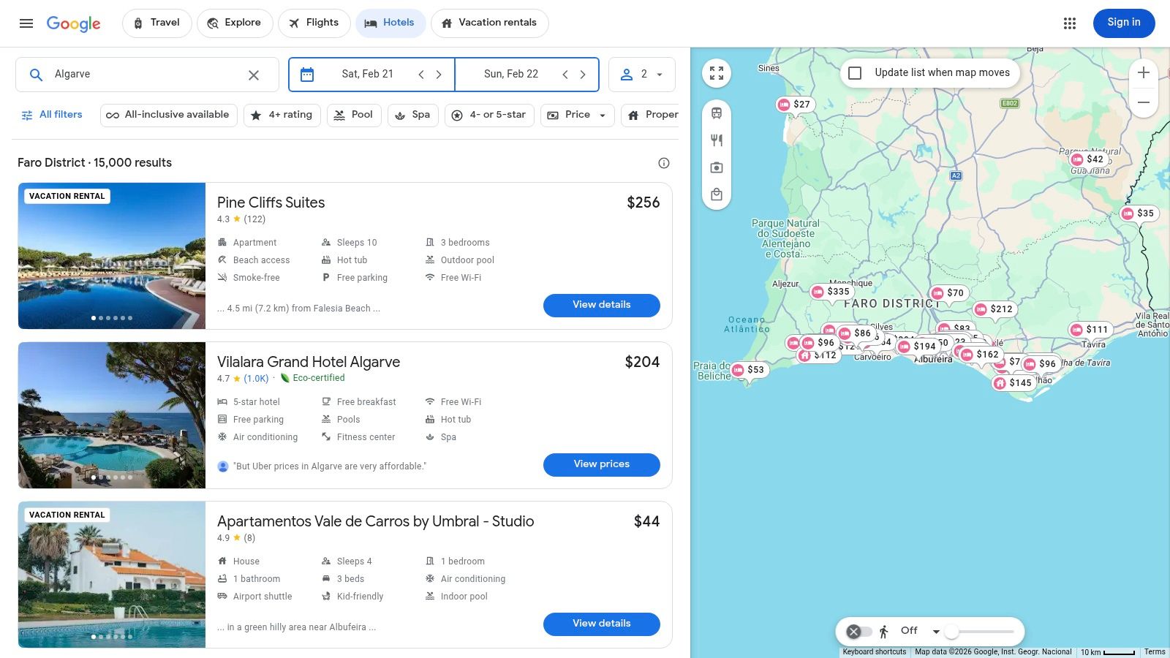This screenshot has height=658, width=1170.
Task: Zoom out on the map
Action: tap(1144, 102)
